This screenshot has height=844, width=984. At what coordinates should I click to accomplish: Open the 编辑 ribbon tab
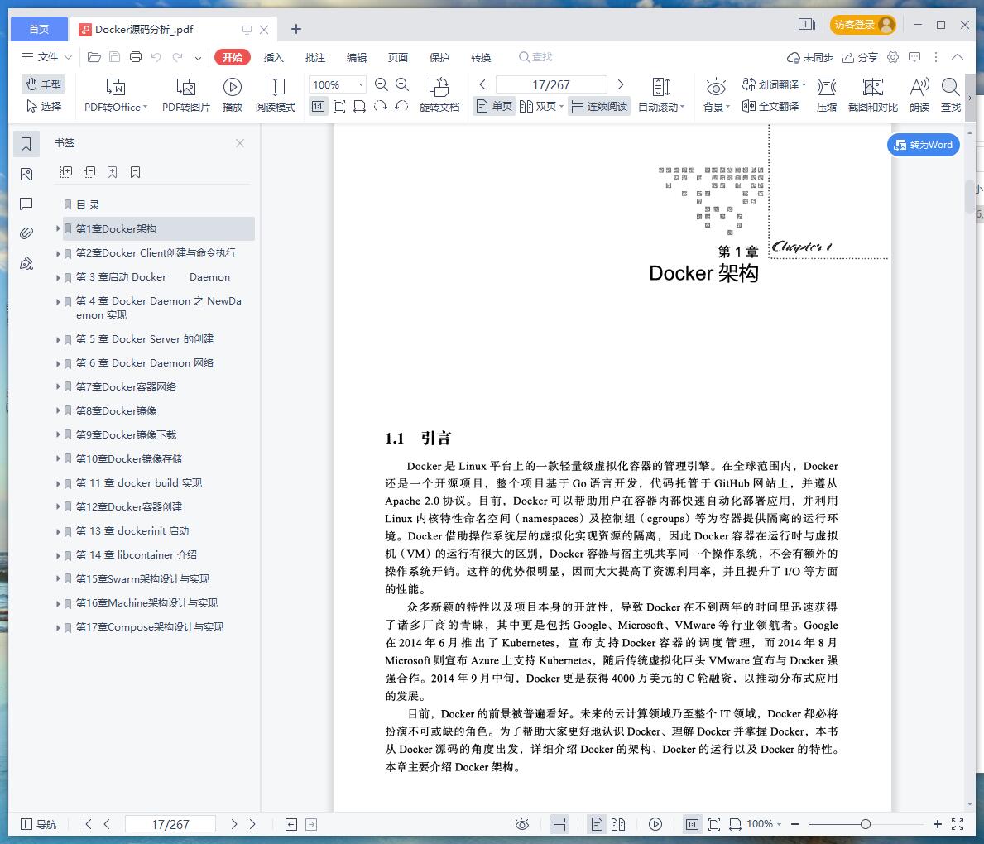[357, 57]
